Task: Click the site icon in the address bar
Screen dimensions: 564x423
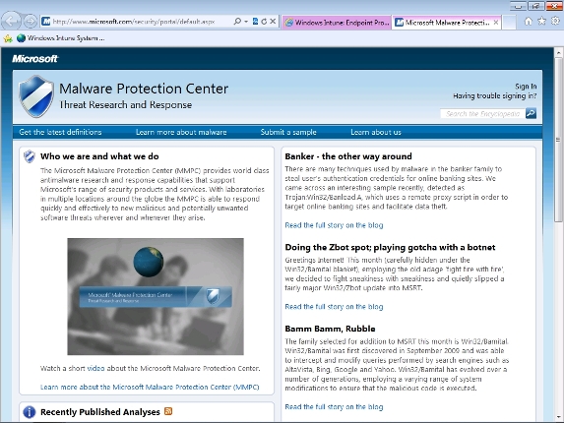Action: click(x=46, y=22)
